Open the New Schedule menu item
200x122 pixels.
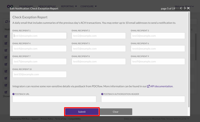pyautogui.click(x=47, y=6)
